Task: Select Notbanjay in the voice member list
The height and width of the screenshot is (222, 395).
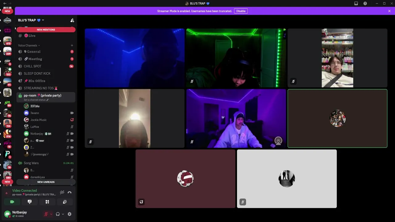Action: tap(49, 134)
